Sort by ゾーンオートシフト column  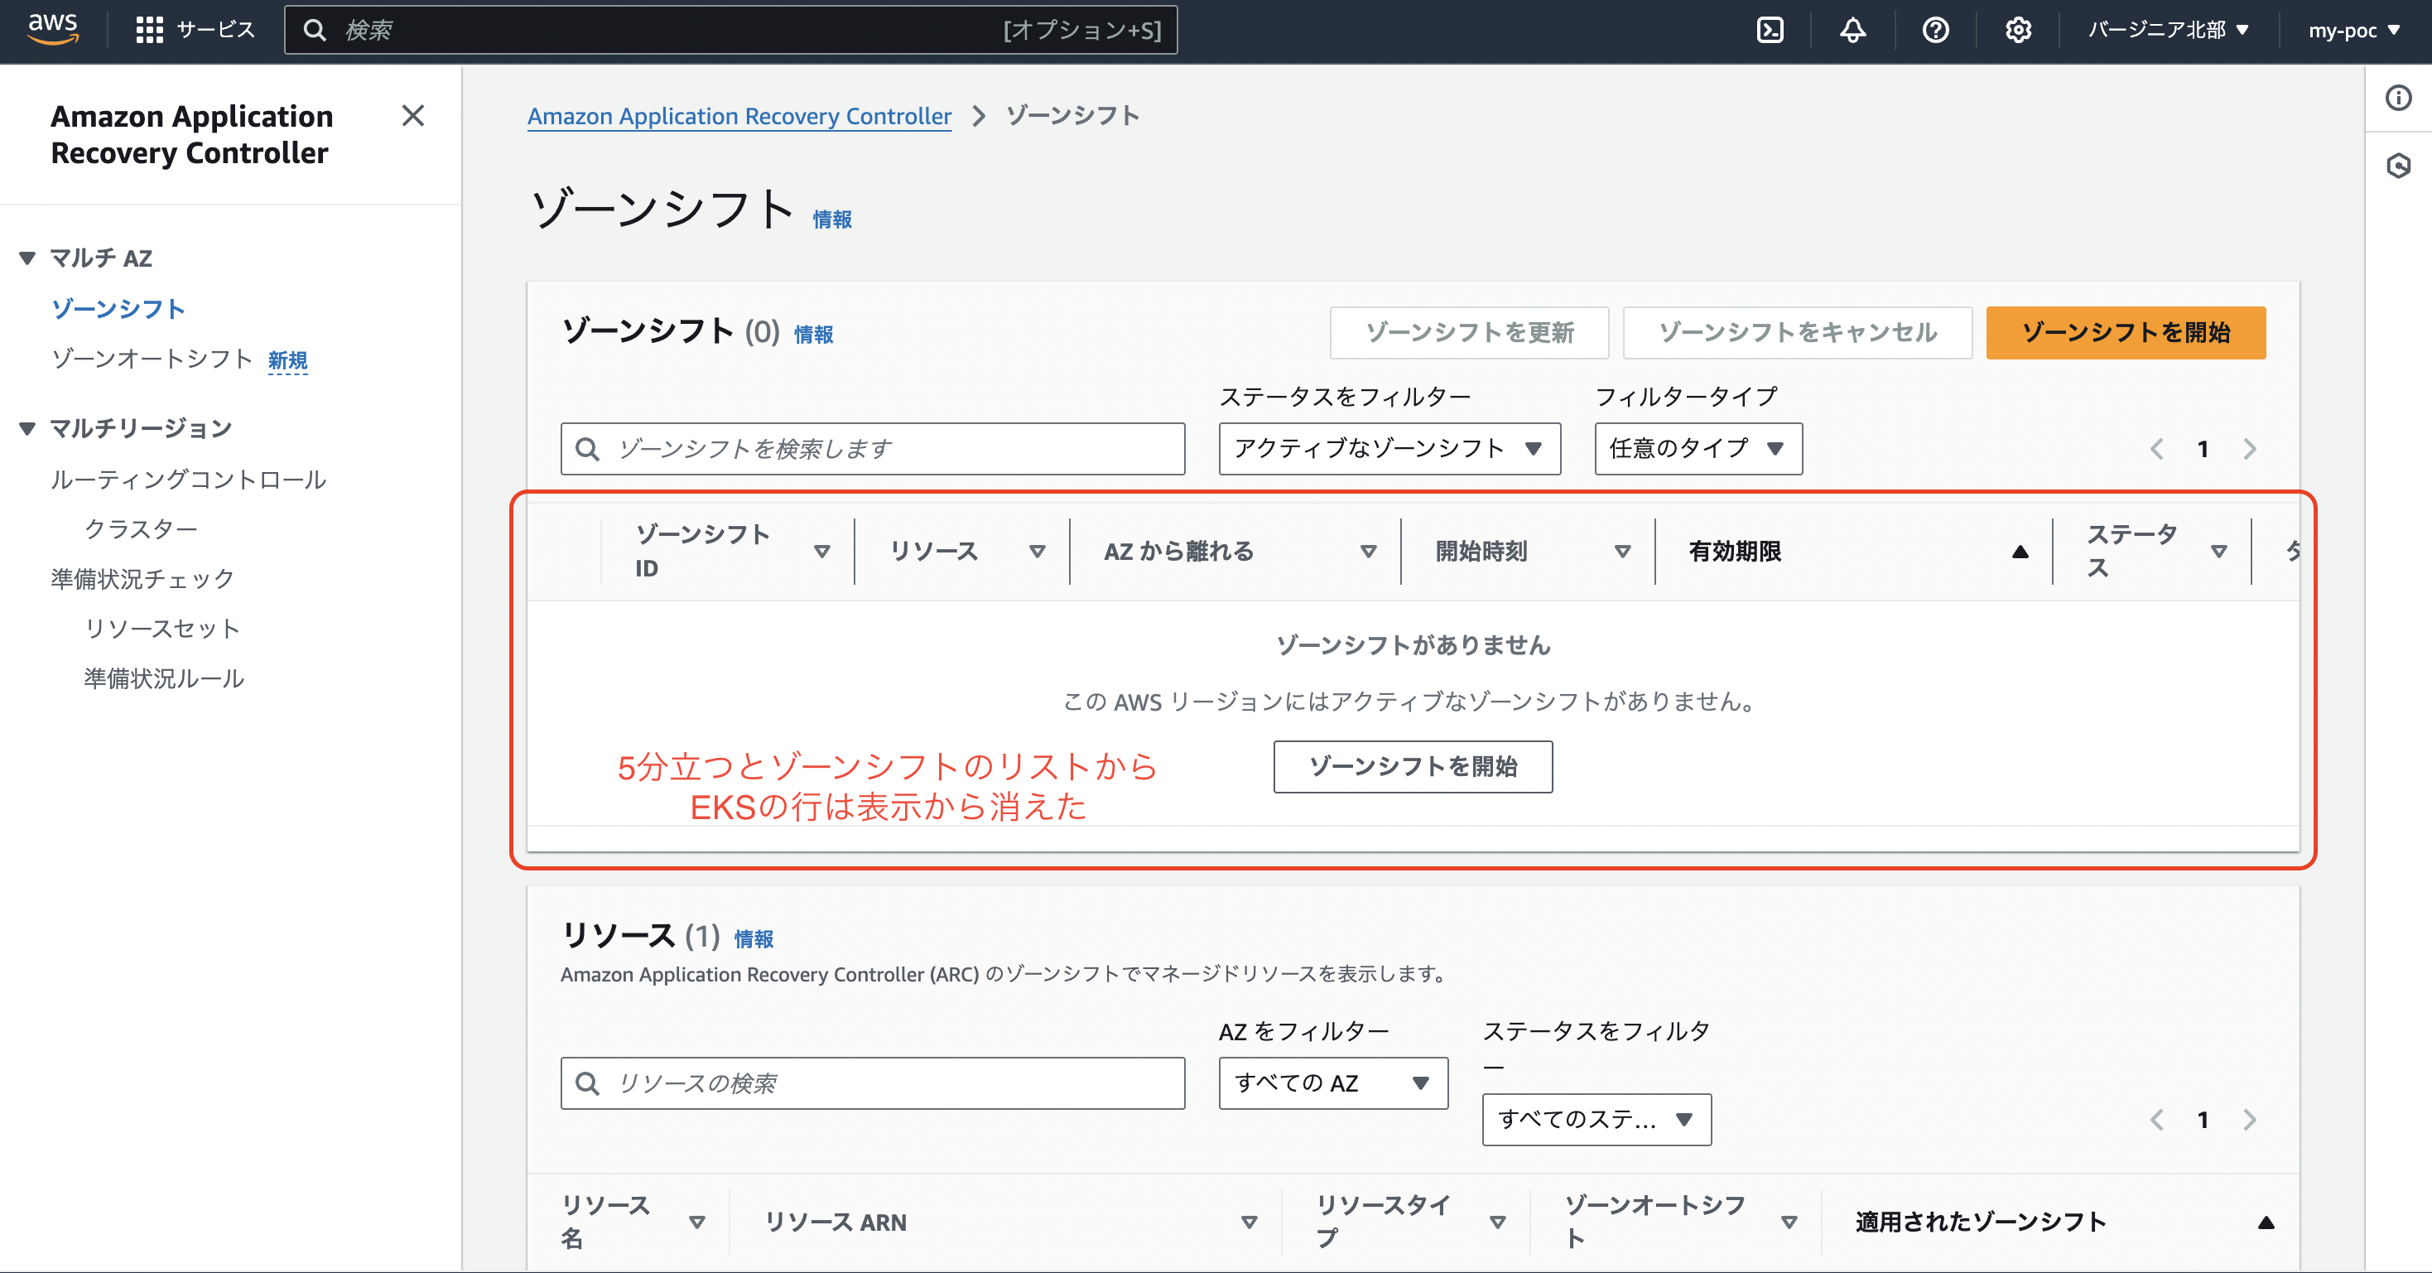pyautogui.click(x=1788, y=1222)
